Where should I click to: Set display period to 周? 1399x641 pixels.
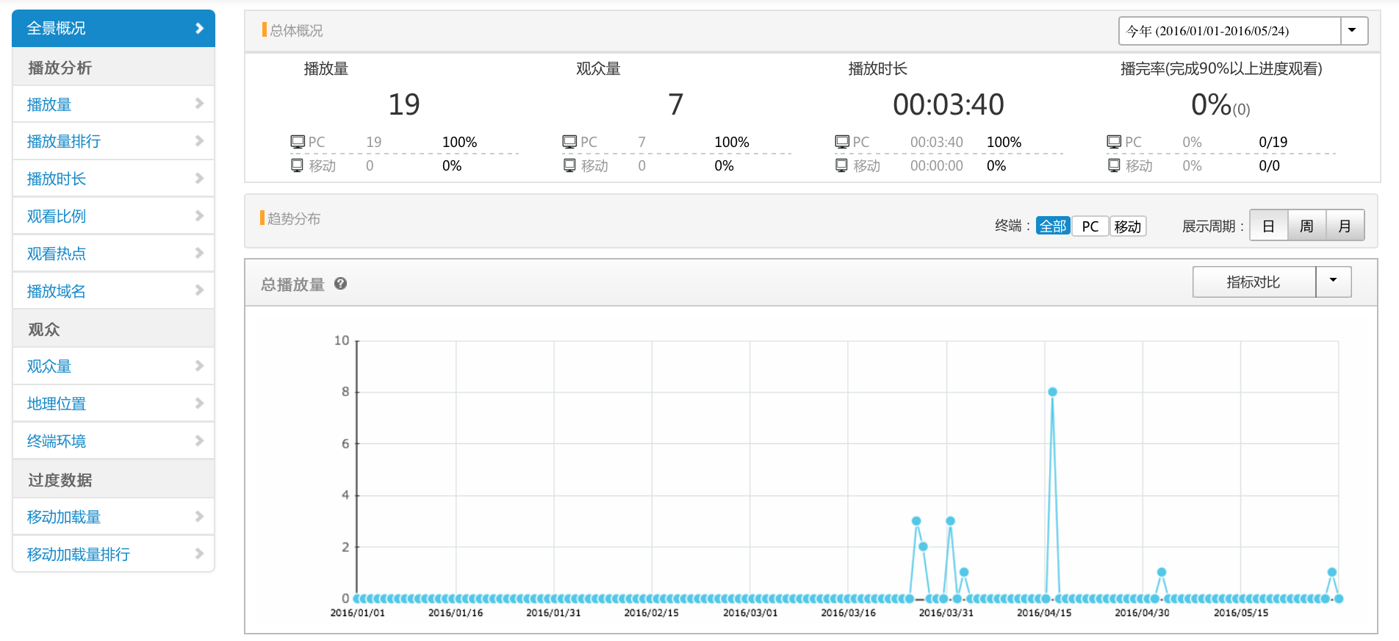click(1306, 226)
